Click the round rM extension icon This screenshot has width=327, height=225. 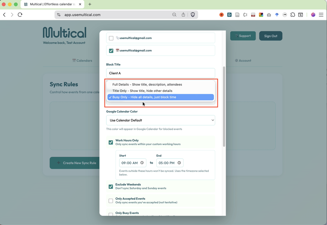(x=285, y=15)
